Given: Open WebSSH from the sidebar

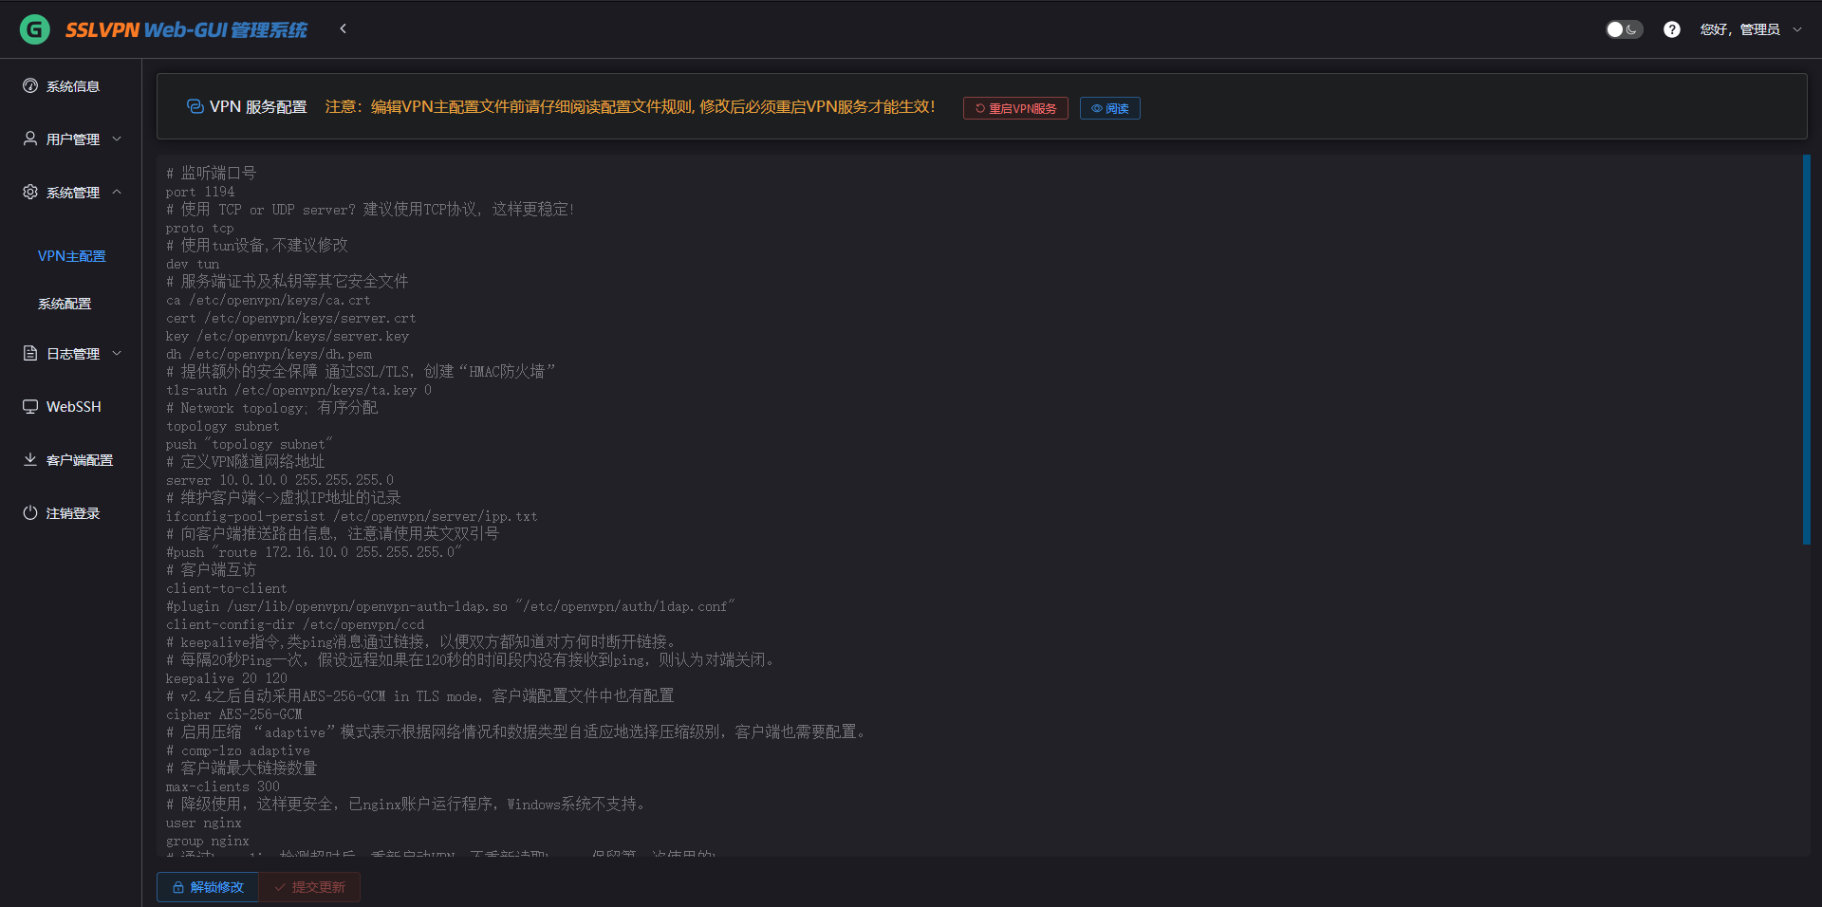Looking at the screenshot, I should point(71,407).
